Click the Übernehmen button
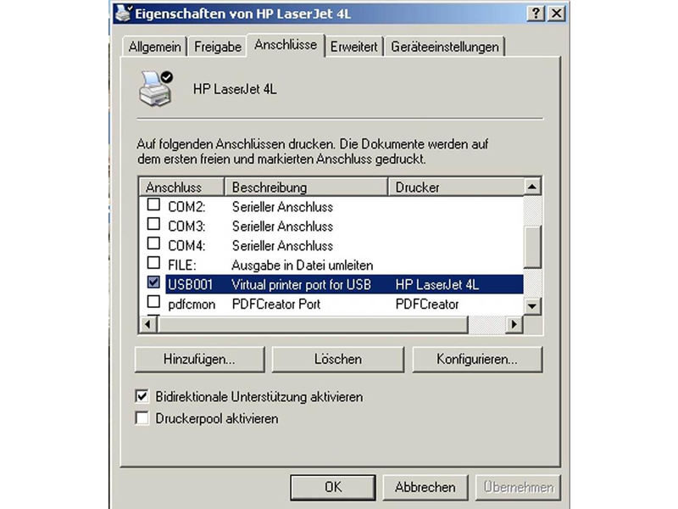 tap(519, 487)
